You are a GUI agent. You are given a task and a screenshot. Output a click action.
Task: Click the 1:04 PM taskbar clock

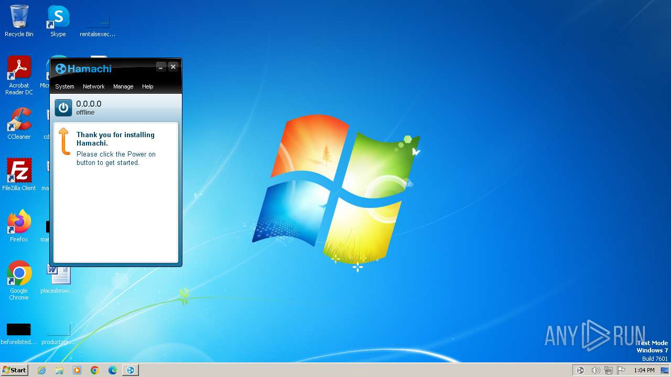(x=644, y=370)
